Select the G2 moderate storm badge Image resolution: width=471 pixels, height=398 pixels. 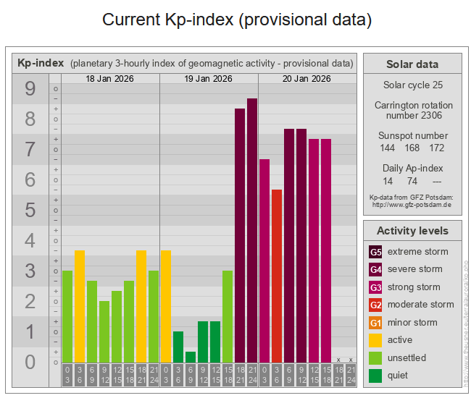376,305
